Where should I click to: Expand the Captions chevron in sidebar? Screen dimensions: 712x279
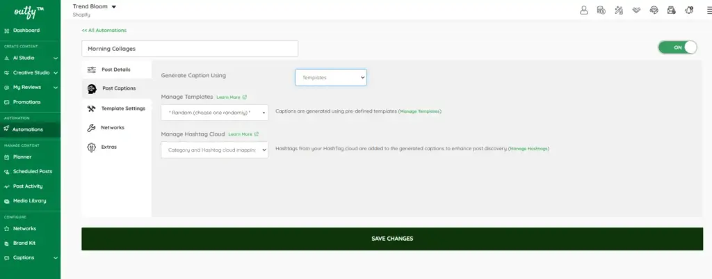pyautogui.click(x=56, y=257)
